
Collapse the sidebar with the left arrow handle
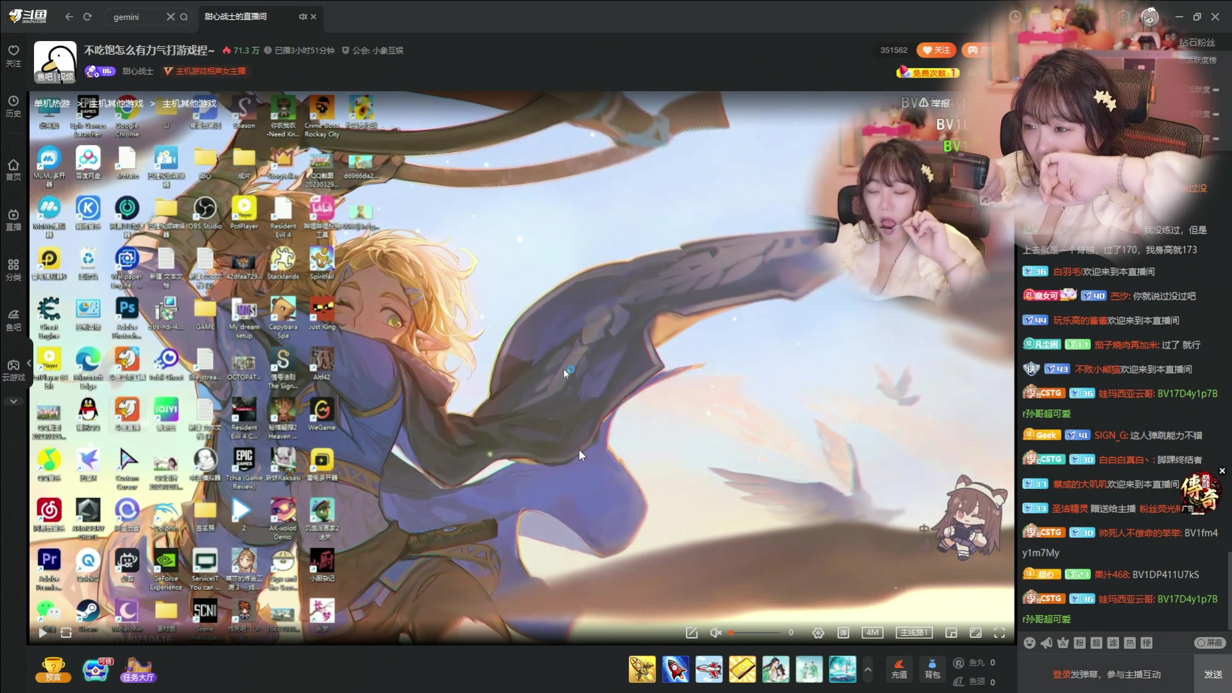[x=29, y=363]
